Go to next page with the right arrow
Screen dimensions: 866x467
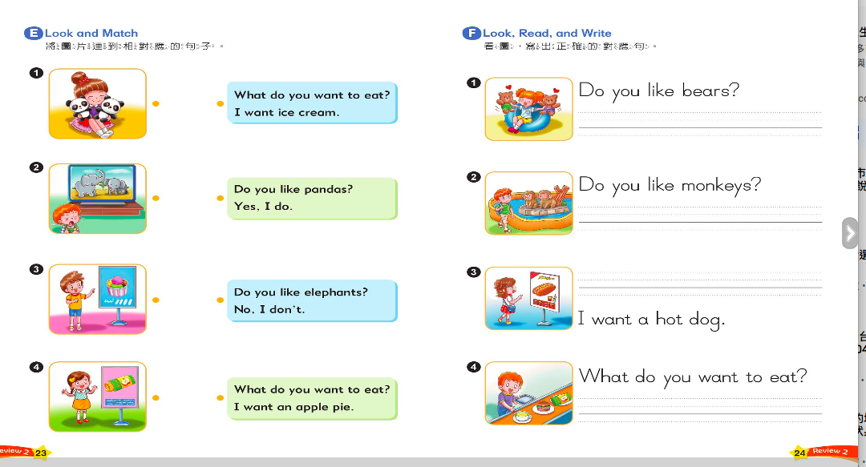[x=850, y=233]
